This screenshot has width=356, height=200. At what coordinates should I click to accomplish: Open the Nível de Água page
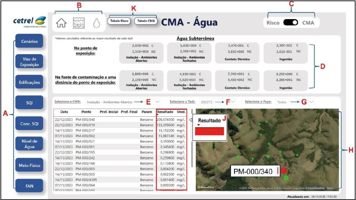(29, 144)
